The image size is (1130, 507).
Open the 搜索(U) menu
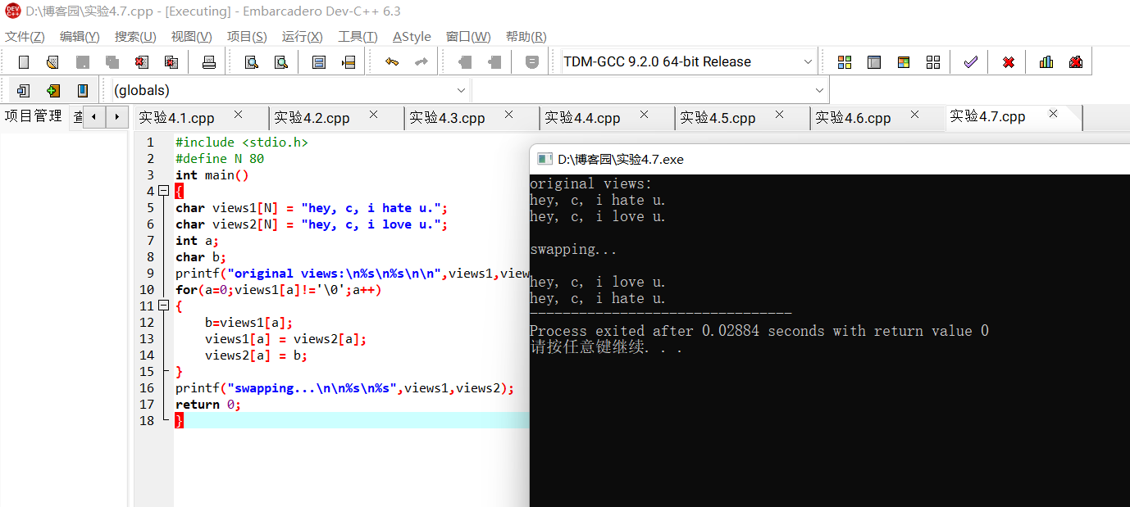(x=135, y=37)
